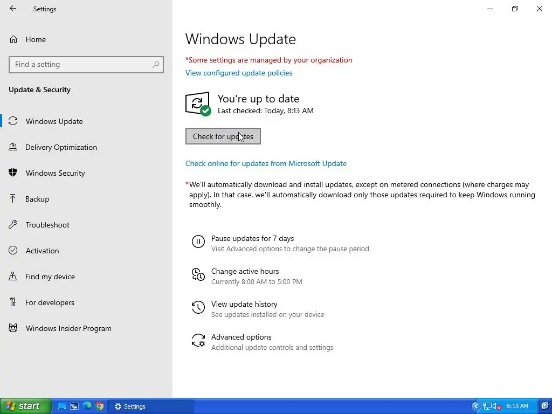
Task: Open Change active hours
Action: point(245,272)
